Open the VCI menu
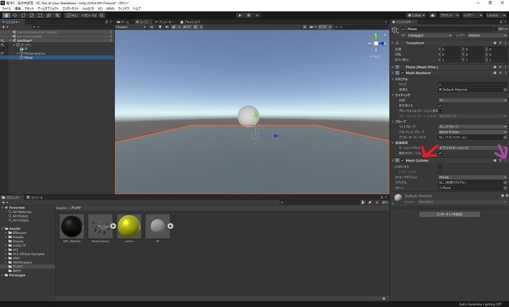 tap(100, 8)
